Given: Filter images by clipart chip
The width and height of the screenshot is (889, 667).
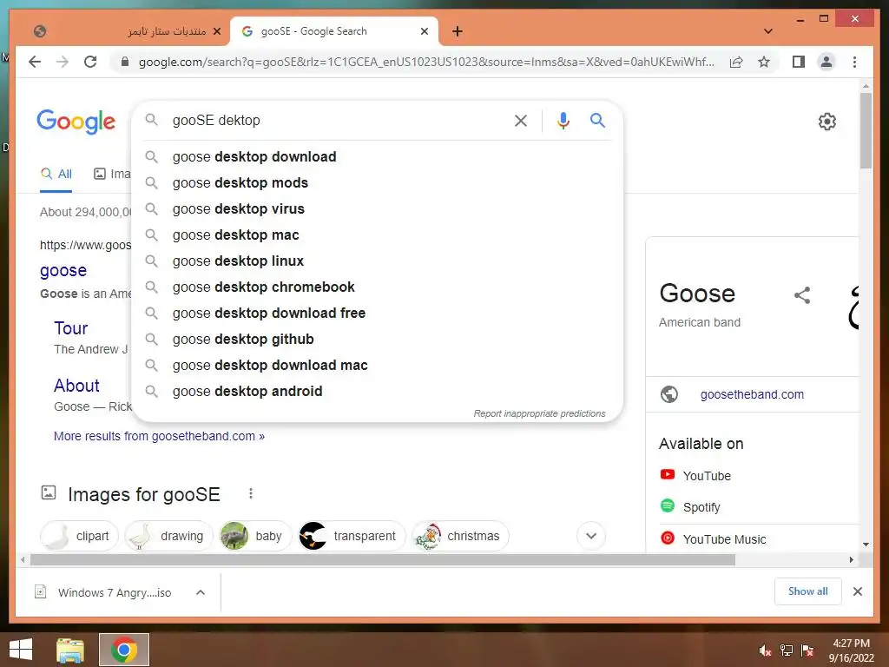Looking at the screenshot, I should [79, 536].
